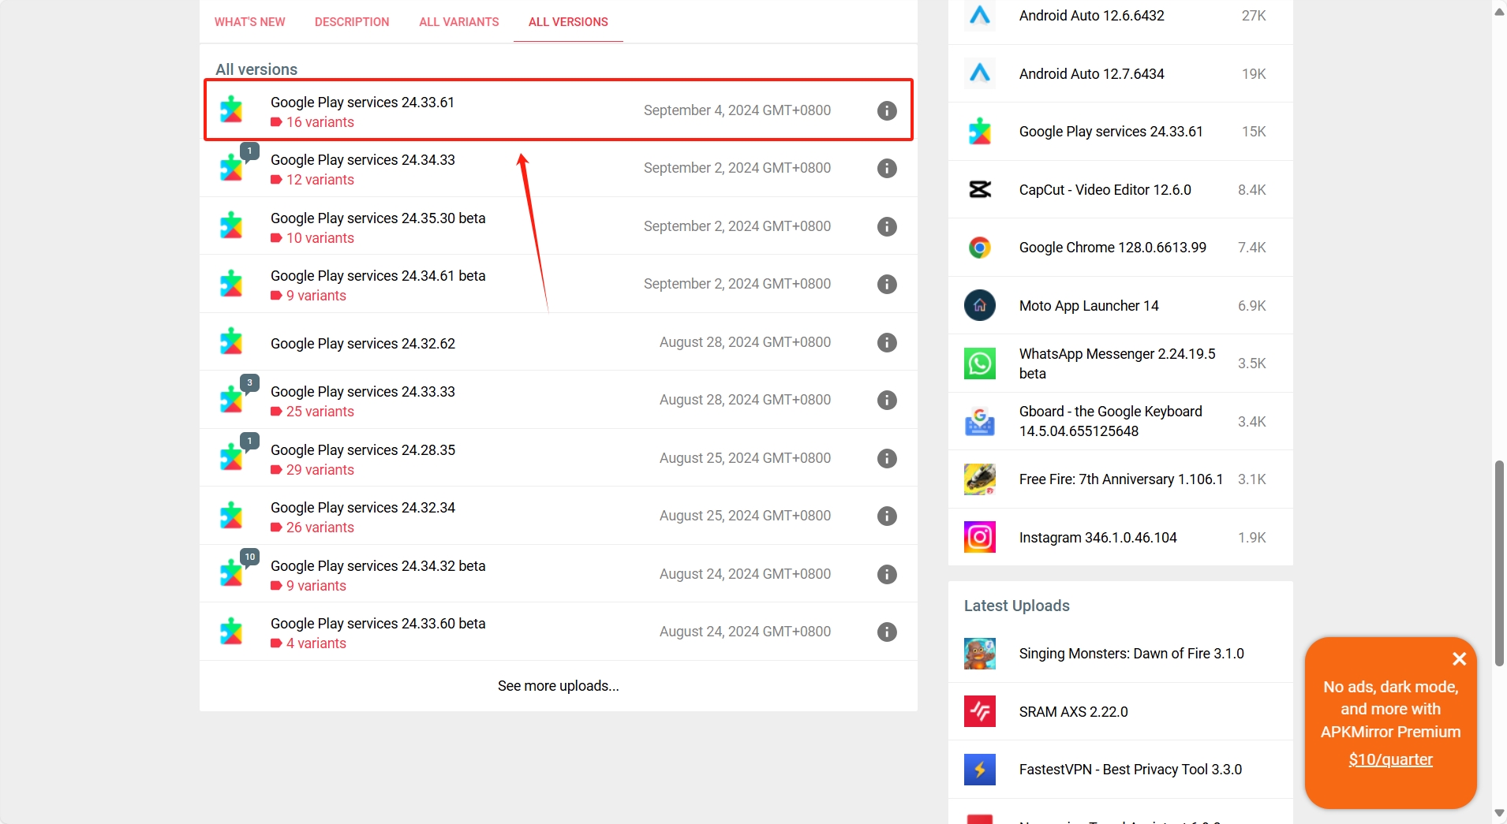
Task: Close the APKMirror Premium popup
Action: point(1459,658)
